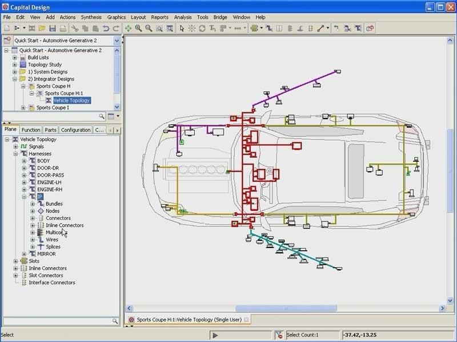Viewport: 457px width, 342px height.
Task: Switch to the Parts tab
Action: [50, 130]
